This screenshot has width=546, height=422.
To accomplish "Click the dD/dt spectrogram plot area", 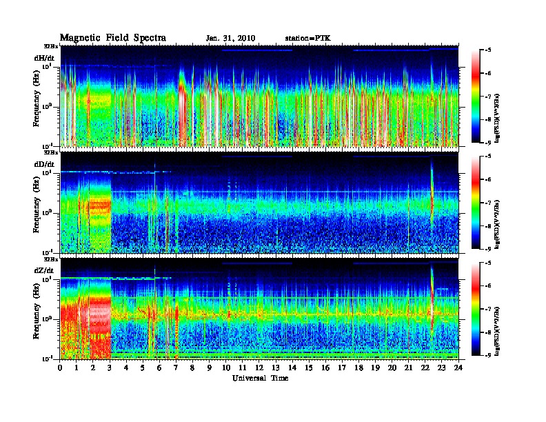I will tap(259, 203).
